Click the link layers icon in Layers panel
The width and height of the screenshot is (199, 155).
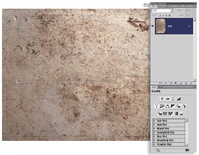(x=160, y=83)
